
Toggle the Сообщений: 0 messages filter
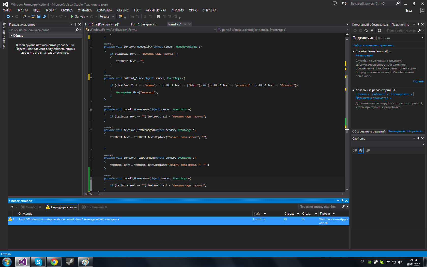pyautogui.click(x=94, y=207)
